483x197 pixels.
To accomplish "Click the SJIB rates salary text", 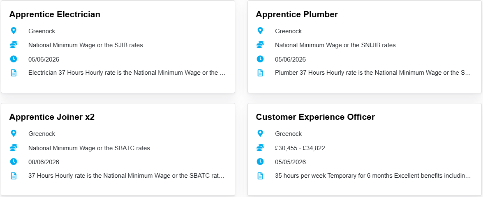I will [86, 45].
